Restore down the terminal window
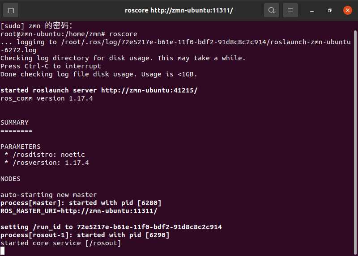 tap(329, 10)
